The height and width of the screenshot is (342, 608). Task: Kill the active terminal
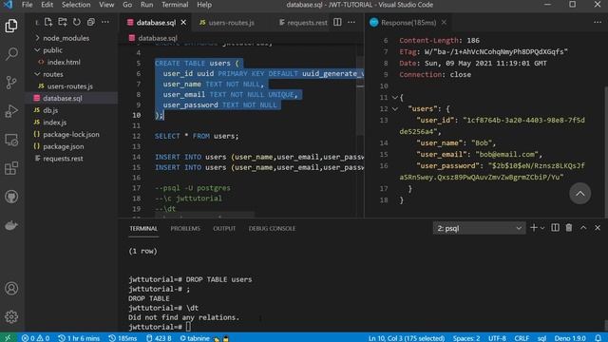[569, 228]
